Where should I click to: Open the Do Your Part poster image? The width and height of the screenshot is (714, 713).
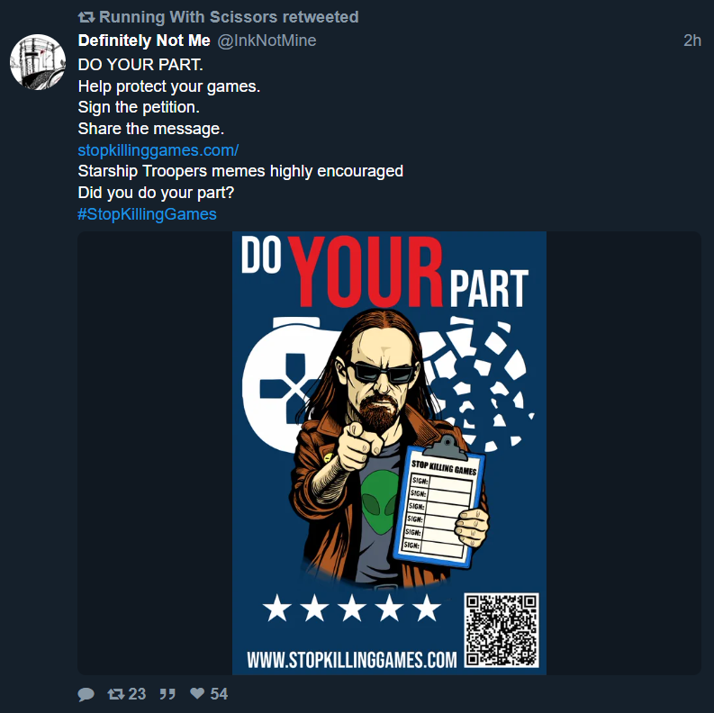389,453
